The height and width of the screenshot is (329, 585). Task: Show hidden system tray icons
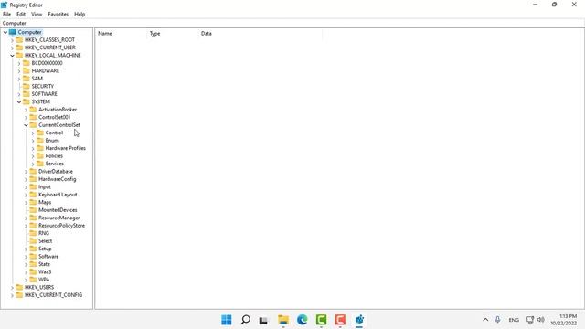pyautogui.click(x=485, y=320)
